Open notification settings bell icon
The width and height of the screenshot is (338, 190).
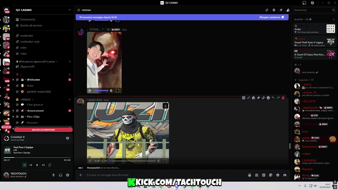click(274, 10)
